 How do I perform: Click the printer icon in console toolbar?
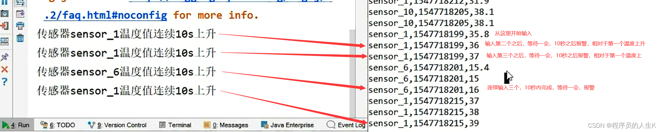coord(20,26)
